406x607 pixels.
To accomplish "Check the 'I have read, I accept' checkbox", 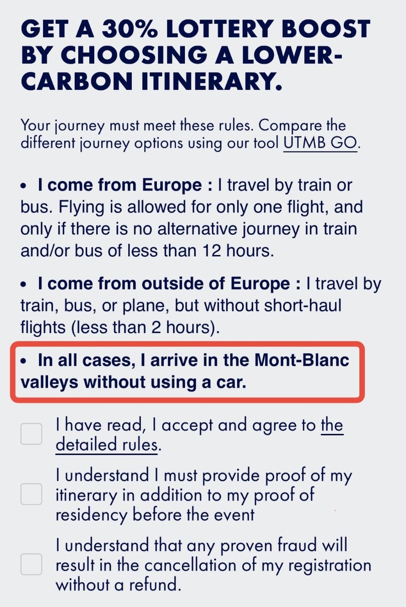I will tap(31, 433).
